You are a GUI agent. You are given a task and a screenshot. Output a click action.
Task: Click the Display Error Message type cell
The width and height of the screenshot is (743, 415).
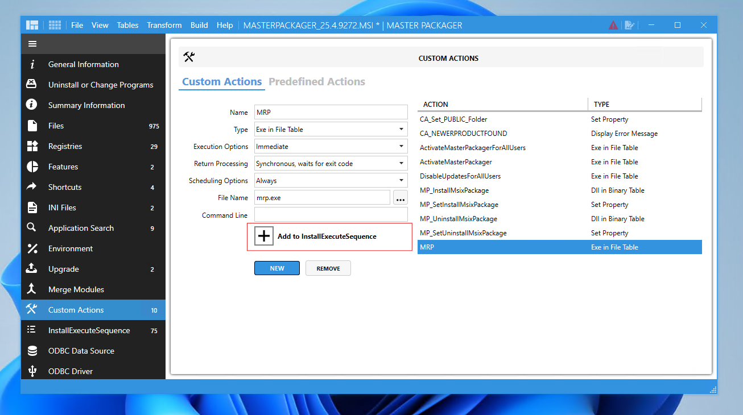pyautogui.click(x=624, y=134)
